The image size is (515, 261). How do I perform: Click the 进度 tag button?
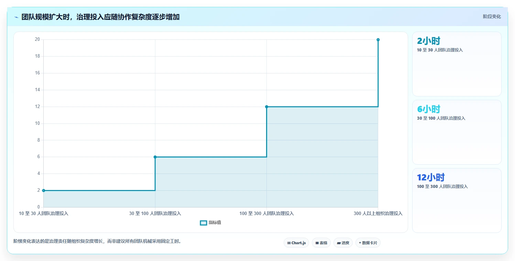343,243
